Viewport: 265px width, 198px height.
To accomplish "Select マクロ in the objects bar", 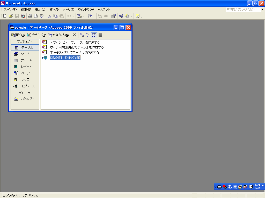I will tap(25, 80).
